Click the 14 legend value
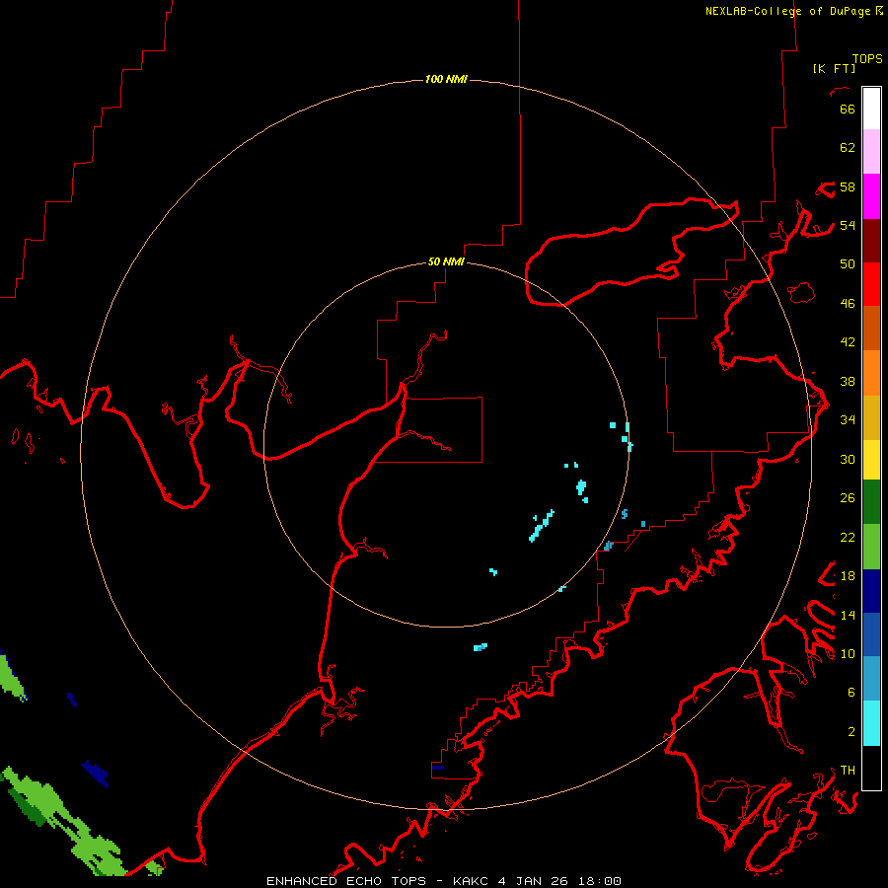This screenshot has width=888, height=888. point(848,615)
